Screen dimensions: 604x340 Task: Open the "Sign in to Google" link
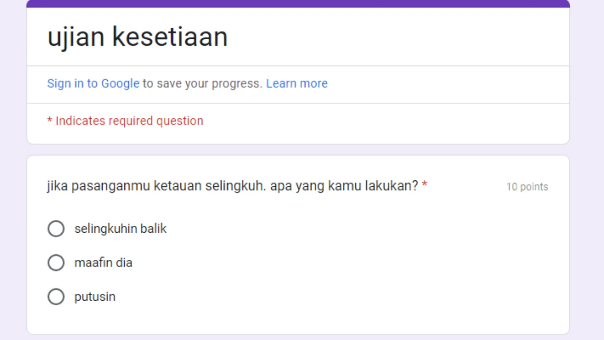pyautogui.click(x=93, y=84)
